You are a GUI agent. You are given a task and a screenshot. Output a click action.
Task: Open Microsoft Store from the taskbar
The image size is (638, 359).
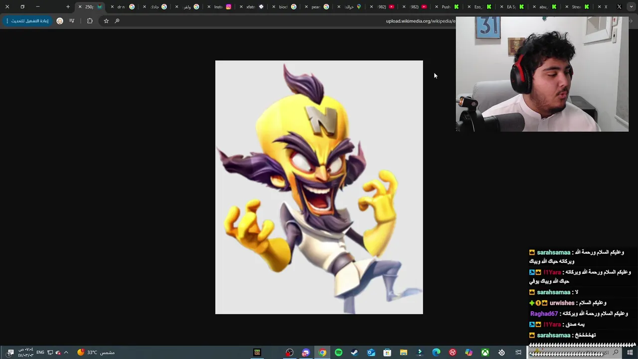[x=387, y=353]
